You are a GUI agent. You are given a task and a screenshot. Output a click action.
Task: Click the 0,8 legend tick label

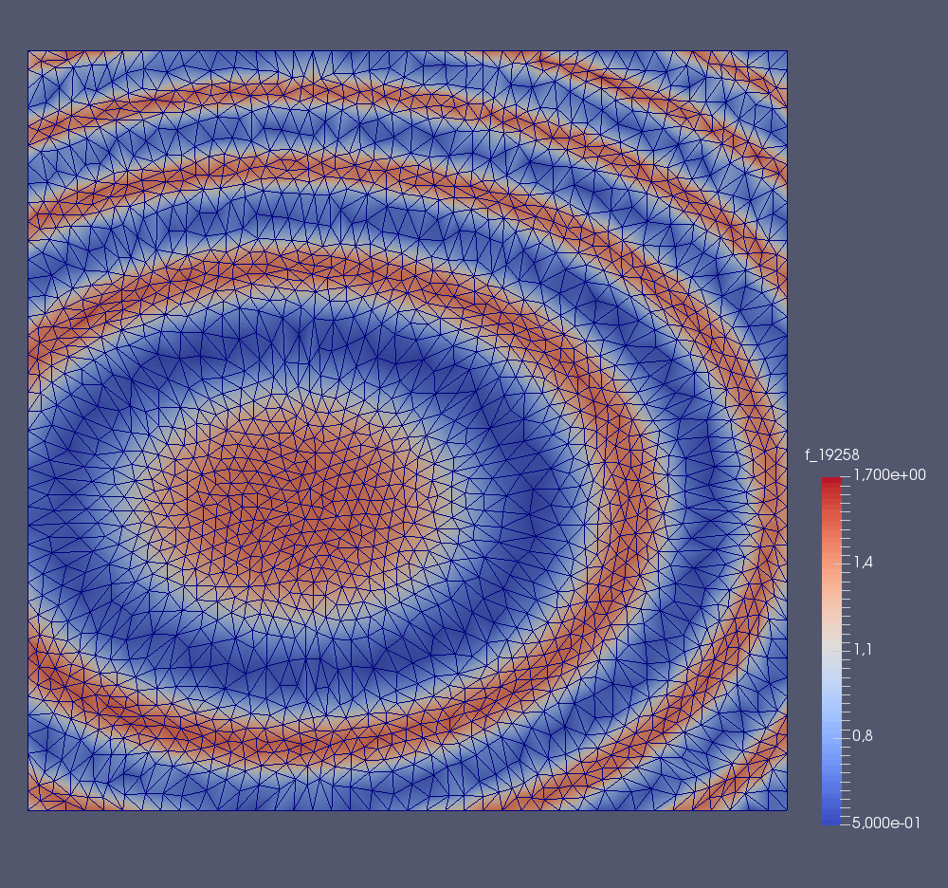point(863,736)
